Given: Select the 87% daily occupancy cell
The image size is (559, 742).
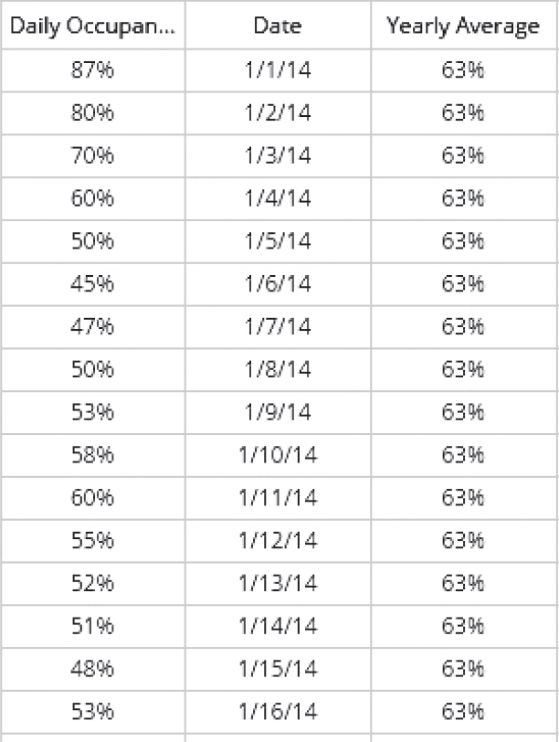Looking at the screenshot, I should [92, 70].
